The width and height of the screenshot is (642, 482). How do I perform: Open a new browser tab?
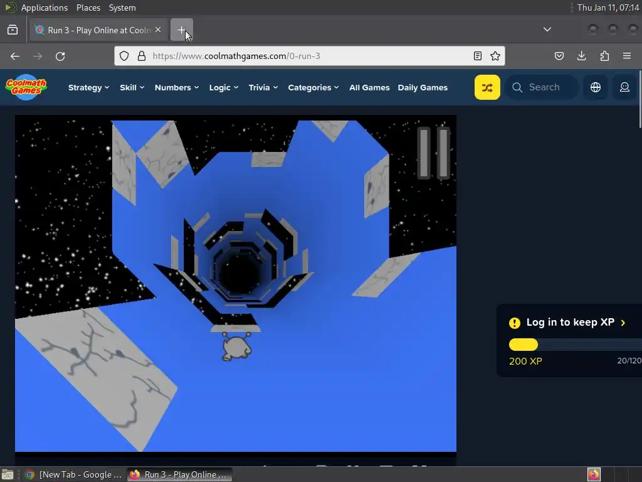pyautogui.click(x=181, y=30)
